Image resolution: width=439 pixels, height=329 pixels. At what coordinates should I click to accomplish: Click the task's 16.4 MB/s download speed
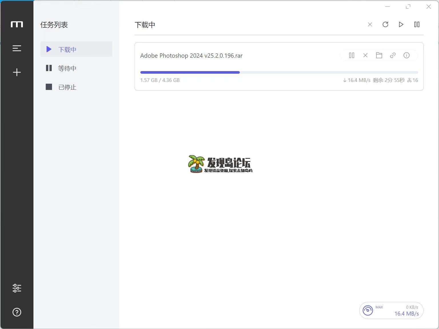tap(357, 80)
